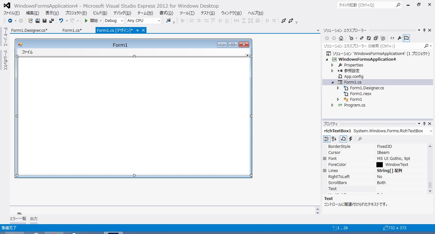Switch to the Form1.Designer.cs* tab
Screen dimensions: 435x234
pos(29,30)
